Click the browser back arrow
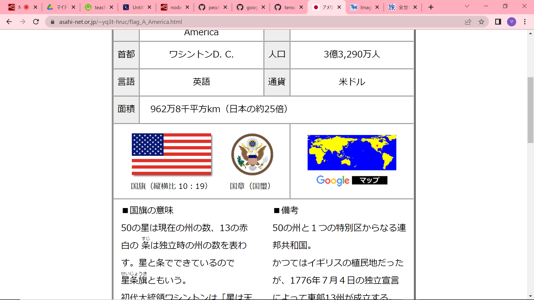The width and height of the screenshot is (534, 300). tap(9, 22)
